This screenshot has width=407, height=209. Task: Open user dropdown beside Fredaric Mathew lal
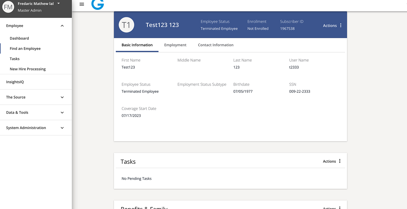coord(58,3)
